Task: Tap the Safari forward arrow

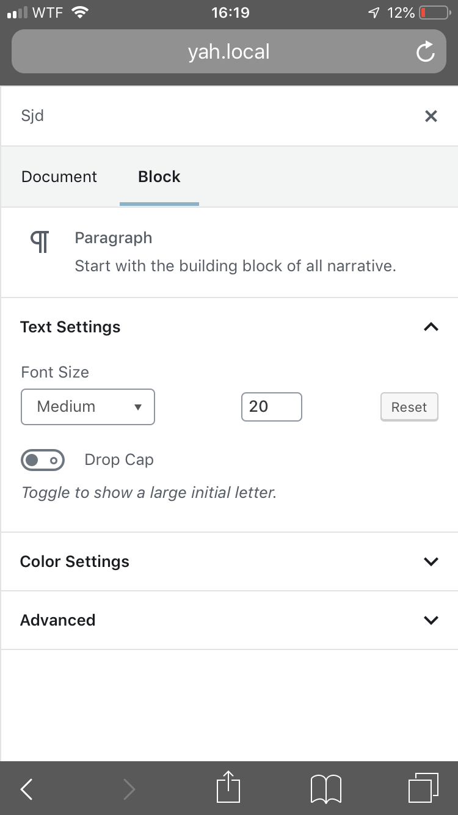Action: [x=129, y=789]
